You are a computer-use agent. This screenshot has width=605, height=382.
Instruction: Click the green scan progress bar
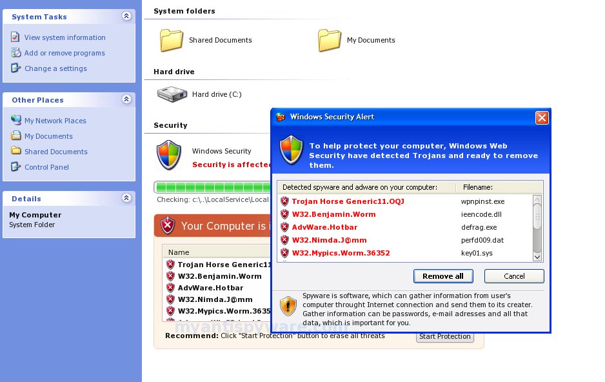click(x=213, y=188)
